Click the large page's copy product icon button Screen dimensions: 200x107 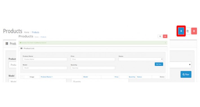point(188,31)
